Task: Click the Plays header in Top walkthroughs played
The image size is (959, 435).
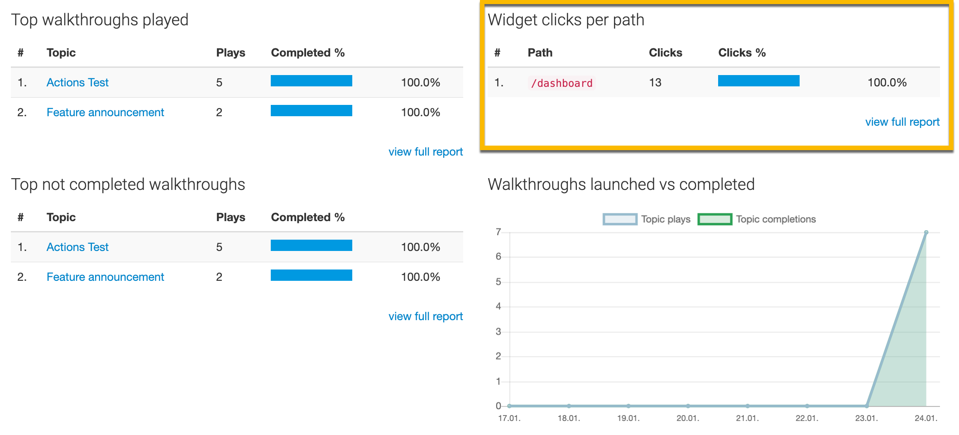Action: pos(230,52)
